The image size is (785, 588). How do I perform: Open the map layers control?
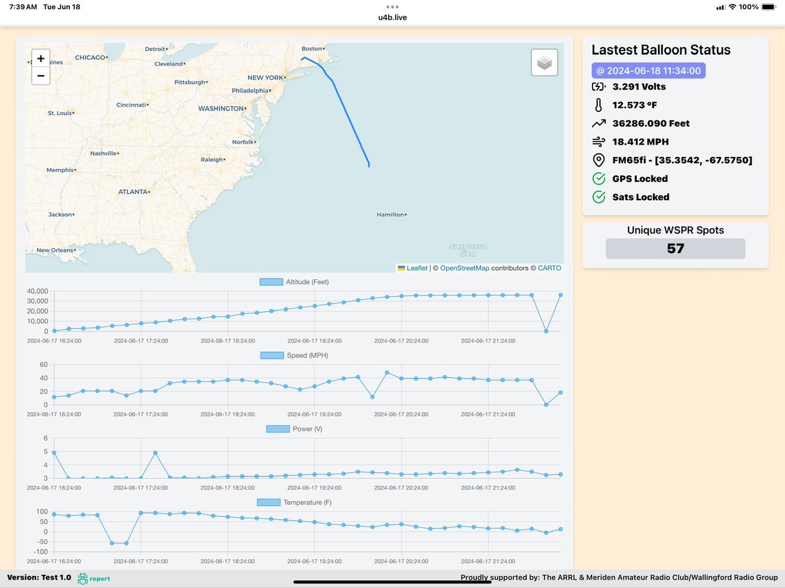coord(544,63)
